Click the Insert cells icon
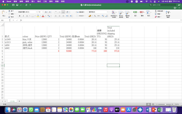 pyautogui.click(x=135, y=13)
